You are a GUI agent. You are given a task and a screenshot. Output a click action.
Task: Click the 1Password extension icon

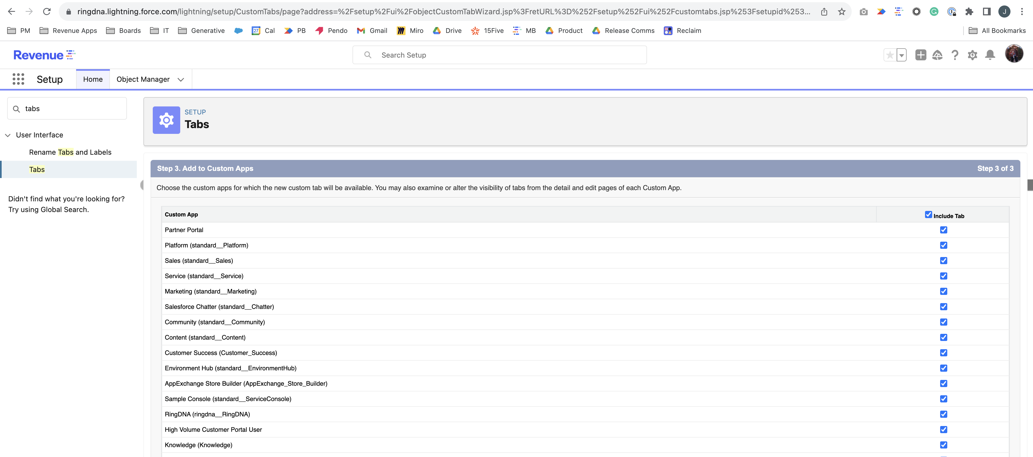[x=953, y=12]
